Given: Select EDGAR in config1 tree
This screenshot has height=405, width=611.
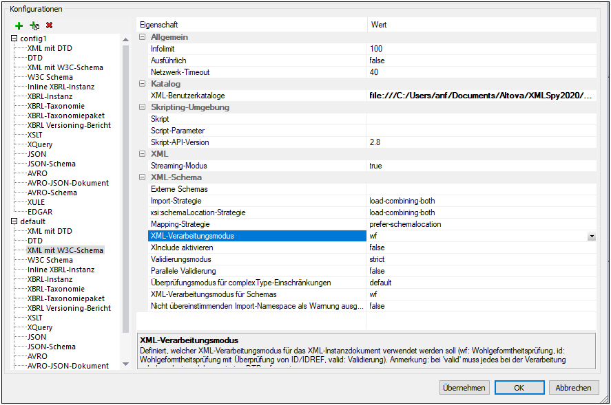Looking at the screenshot, I should [39, 212].
